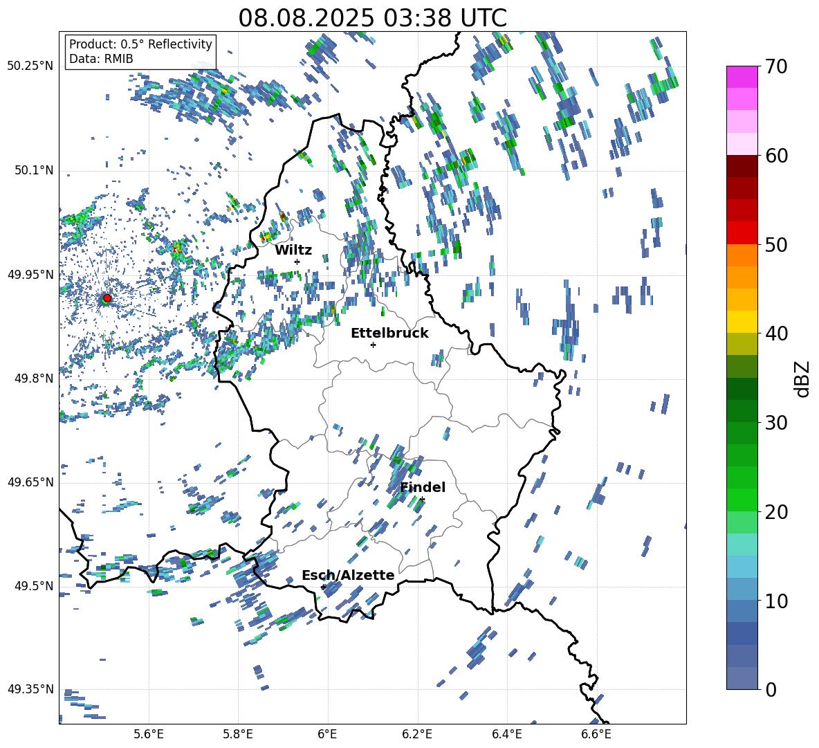
Task: Click the 6°E longitude tick label
Action: pos(327,734)
